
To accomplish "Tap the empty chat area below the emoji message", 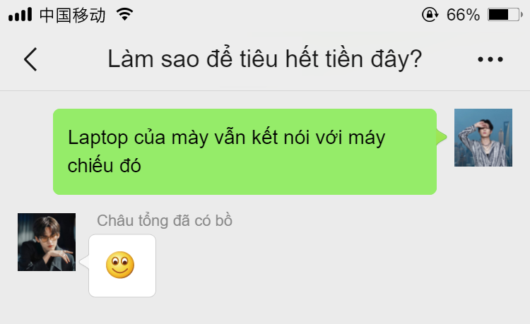I will tap(265, 311).
